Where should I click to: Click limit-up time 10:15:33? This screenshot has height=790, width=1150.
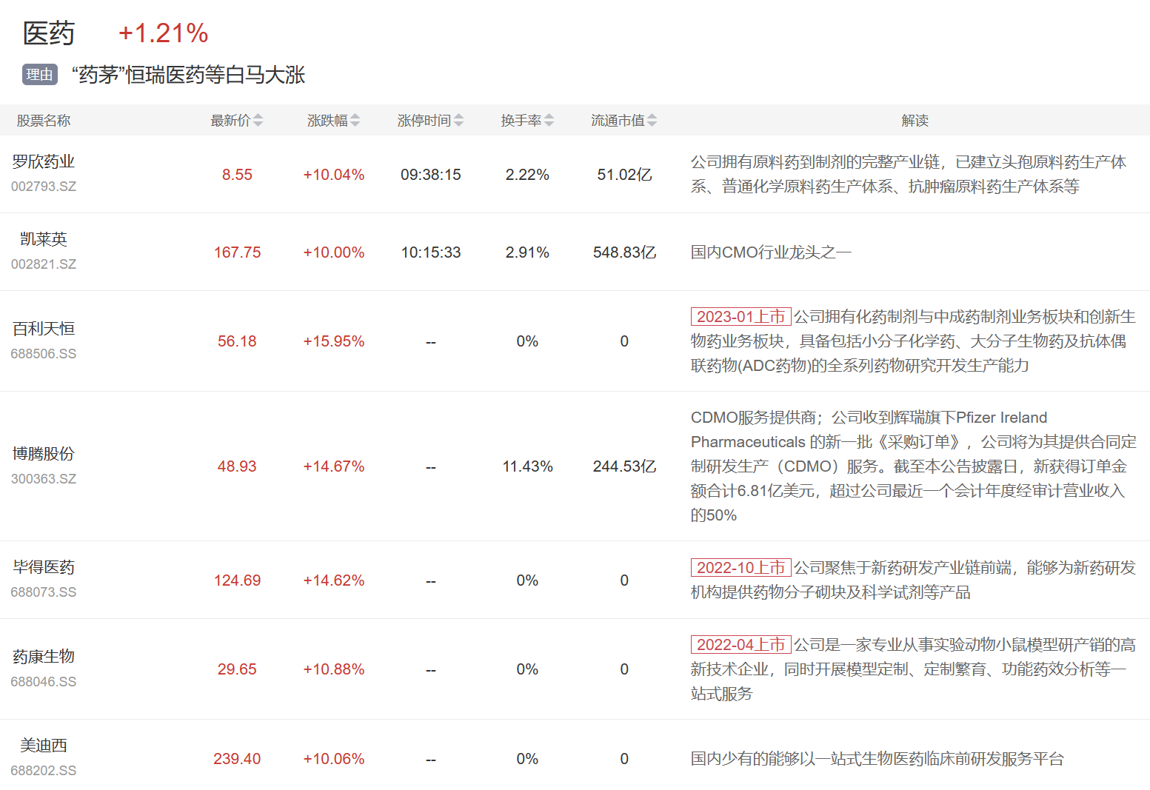[x=431, y=252]
